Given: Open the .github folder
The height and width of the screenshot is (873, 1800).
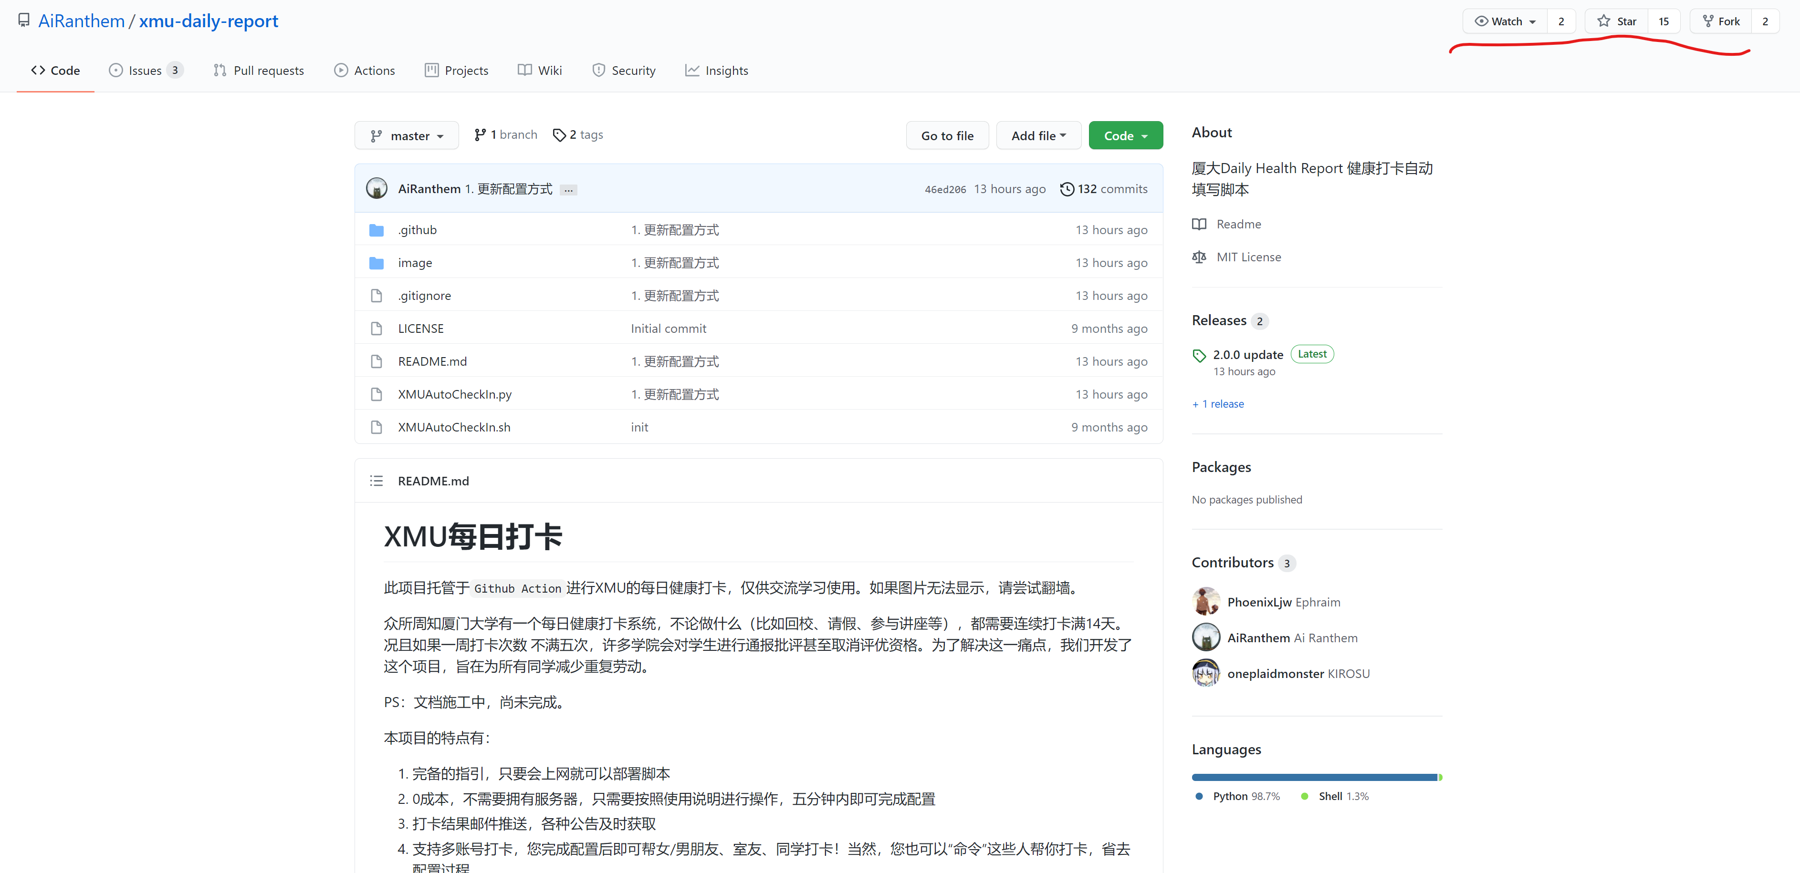Looking at the screenshot, I should point(417,230).
